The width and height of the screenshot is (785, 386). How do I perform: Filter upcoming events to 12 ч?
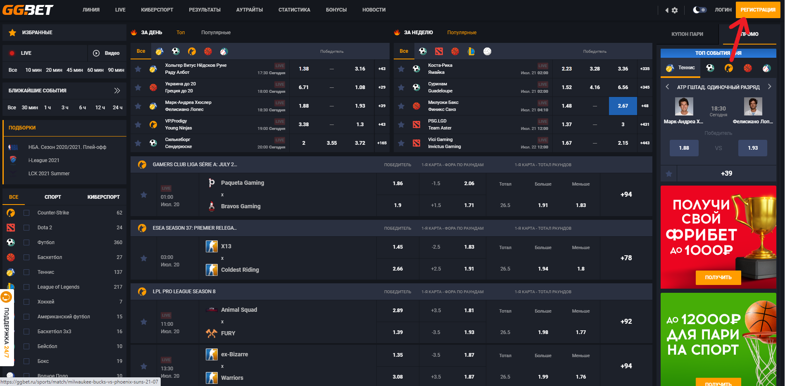[x=100, y=108]
